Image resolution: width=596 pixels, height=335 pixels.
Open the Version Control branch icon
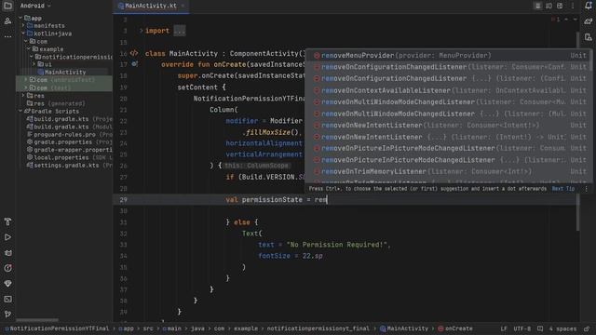[7, 315]
